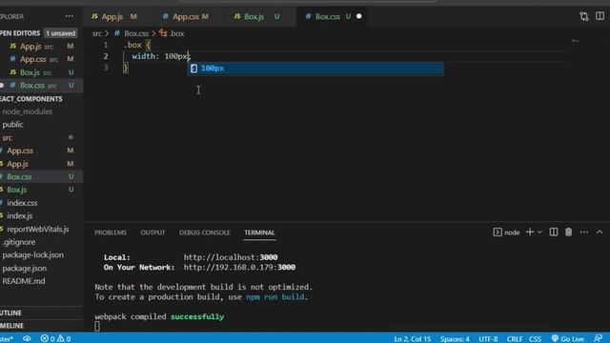Change indentation via Spaces: 4

point(455,339)
